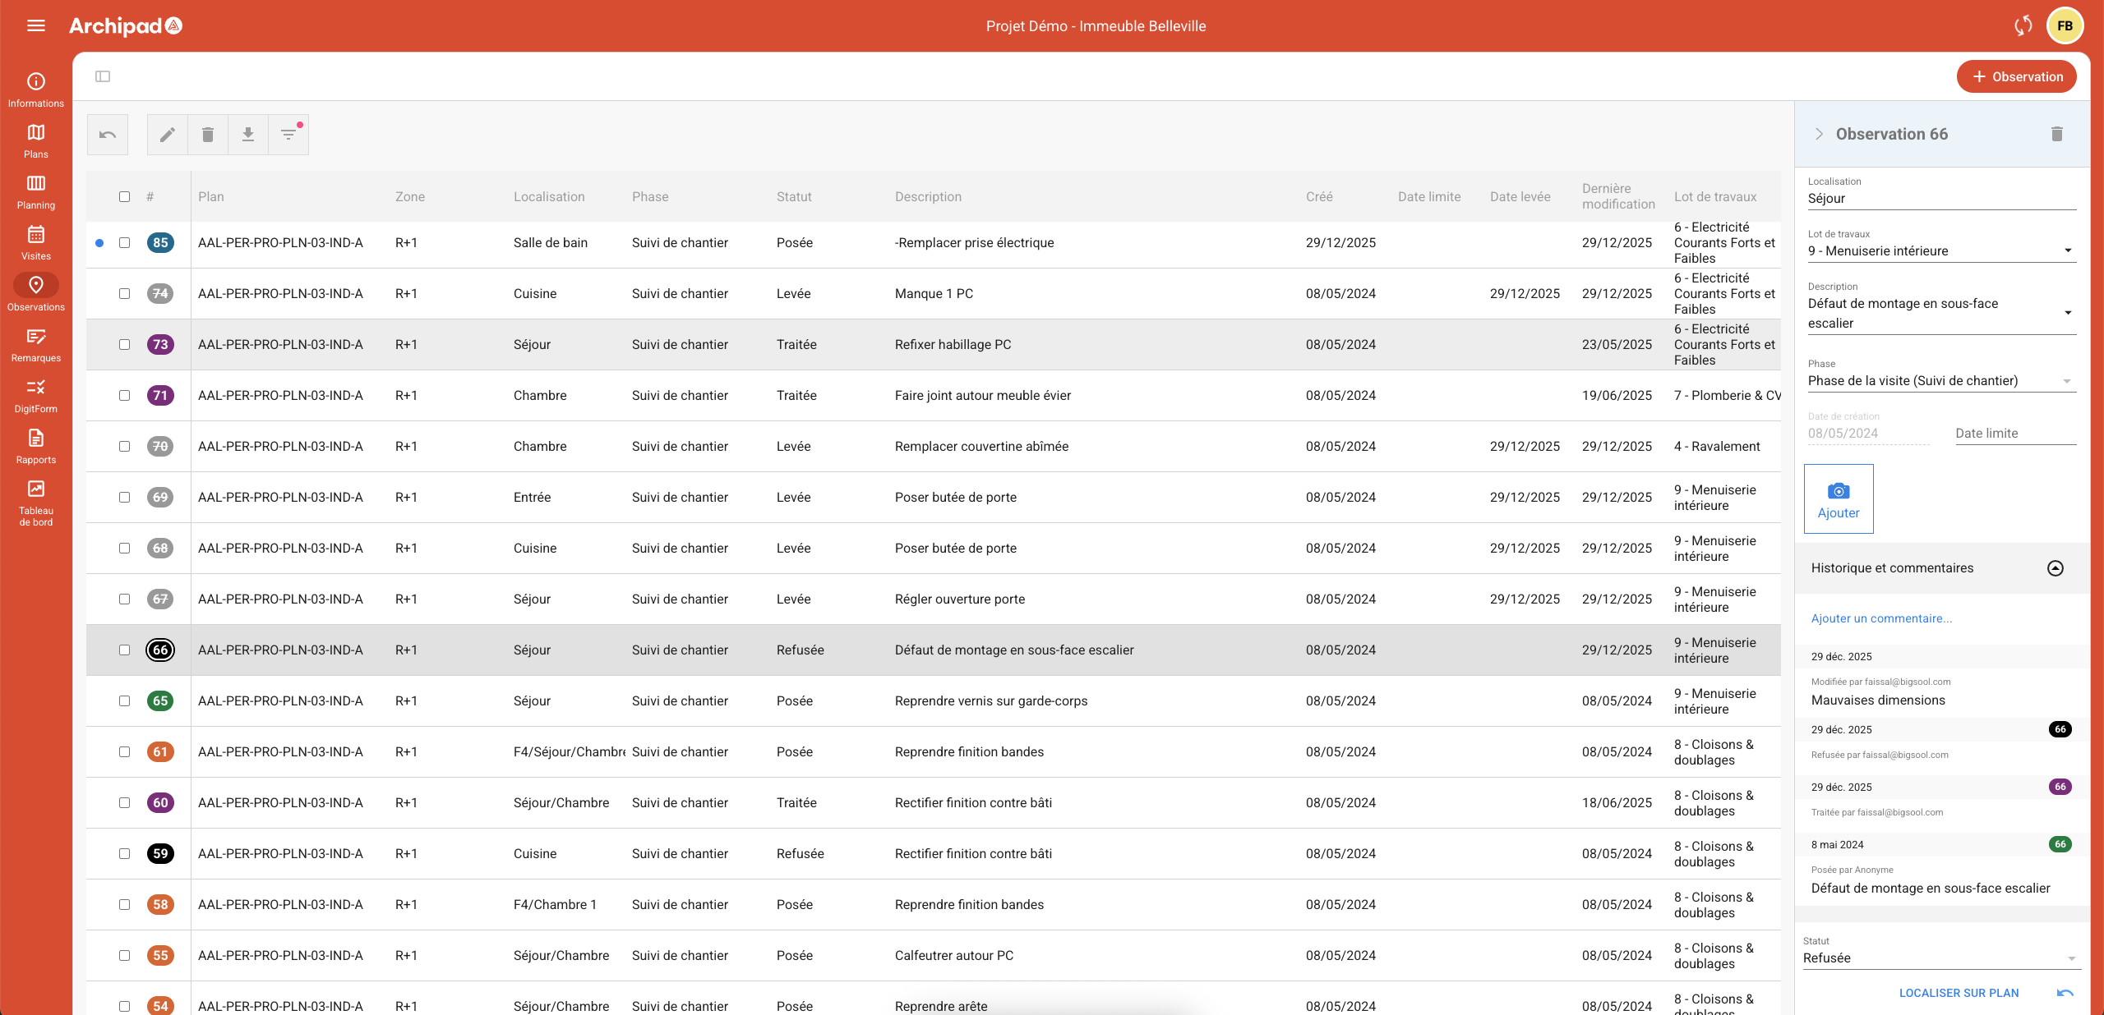Image resolution: width=2104 pixels, height=1015 pixels.
Task: Click the + Observation button
Action: [2016, 76]
